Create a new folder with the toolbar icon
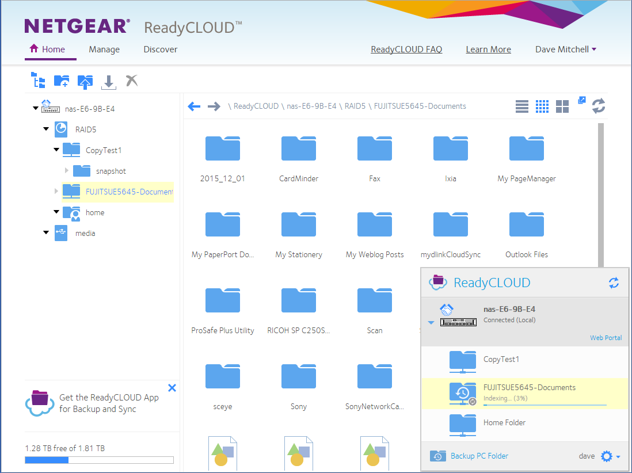The width and height of the screenshot is (632, 473). pos(62,81)
